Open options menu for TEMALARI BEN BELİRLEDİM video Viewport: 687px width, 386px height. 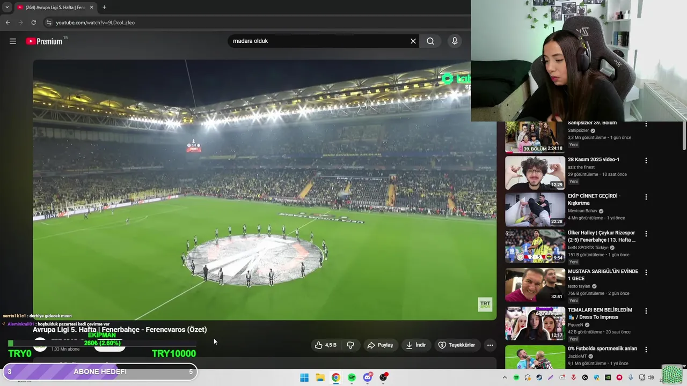pos(646,311)
